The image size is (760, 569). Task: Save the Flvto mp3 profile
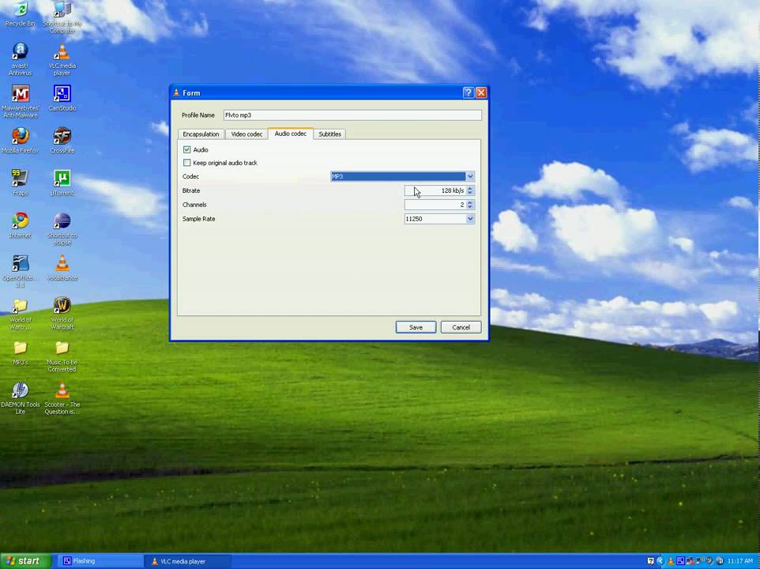pyautogui.click(x=416, y=327)
